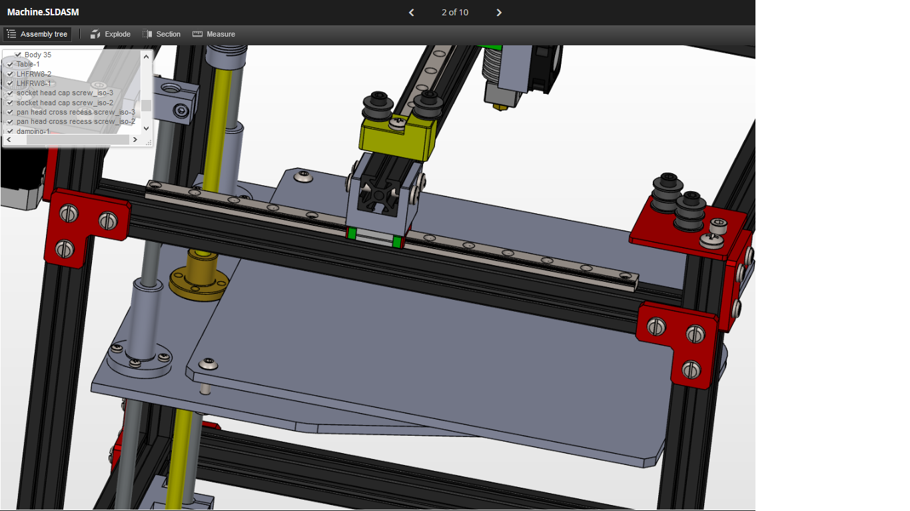Screen dimensions: 910x511
Task: Click the tree panel resize grip corner
Action: 148,142
